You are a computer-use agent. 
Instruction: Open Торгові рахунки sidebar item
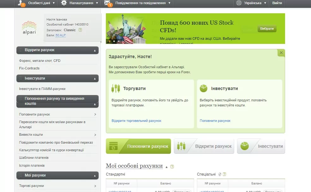58,186
